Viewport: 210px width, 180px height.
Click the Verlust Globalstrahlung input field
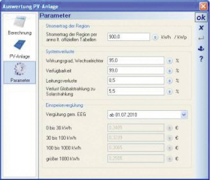[x=136, y=91]
